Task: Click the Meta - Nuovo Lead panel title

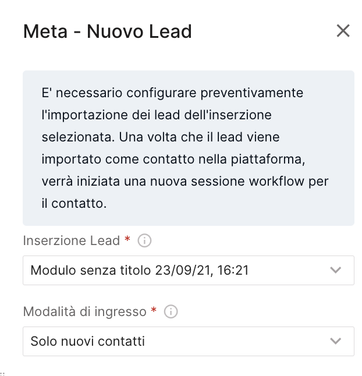Action: tap(108, 31)
